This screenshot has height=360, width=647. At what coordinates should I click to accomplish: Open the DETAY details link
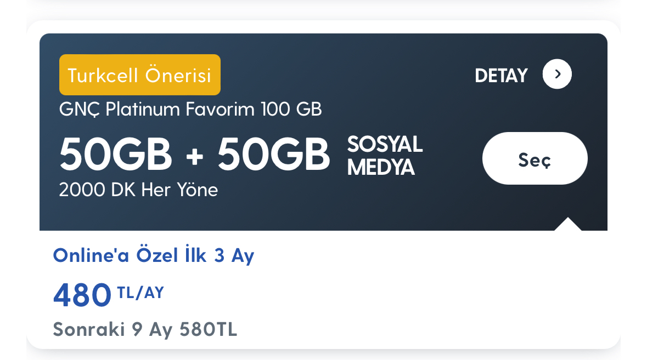click(x=501, y=76)
